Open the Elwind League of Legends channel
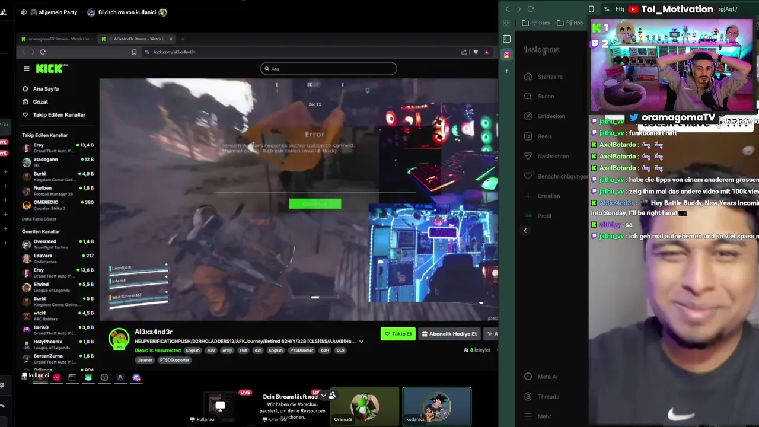The width and height of the screenshot is (759, 427). 58,287
